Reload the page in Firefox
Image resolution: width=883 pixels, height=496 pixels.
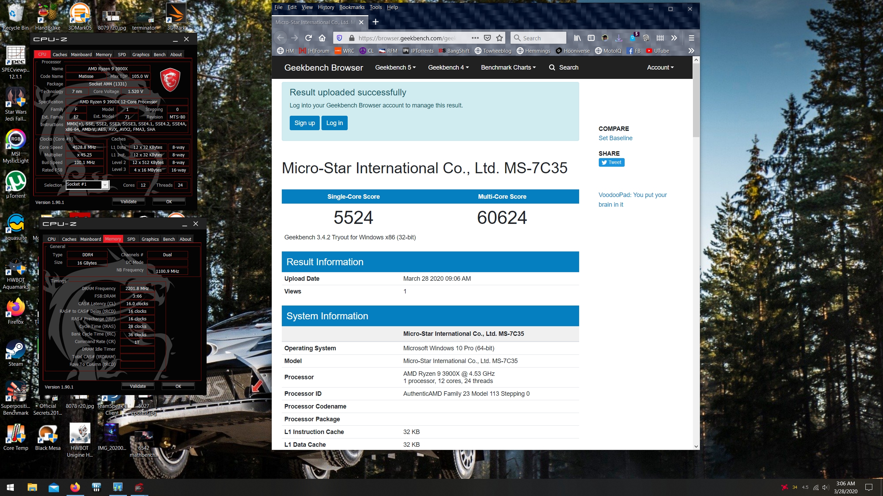[308, 38]
